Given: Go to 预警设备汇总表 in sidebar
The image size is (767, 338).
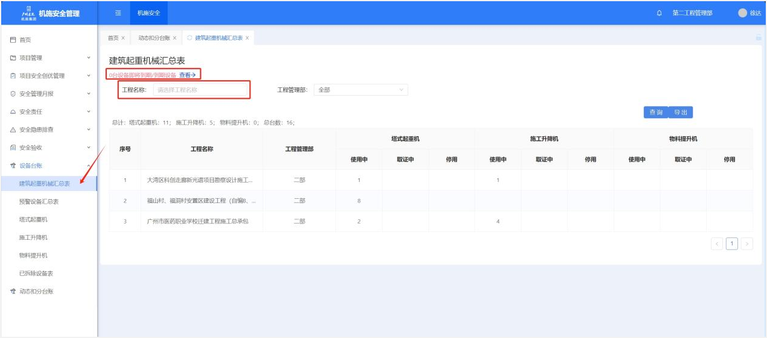Looking at the screenshot, I should pyautogui.click(x=39, y=201).
